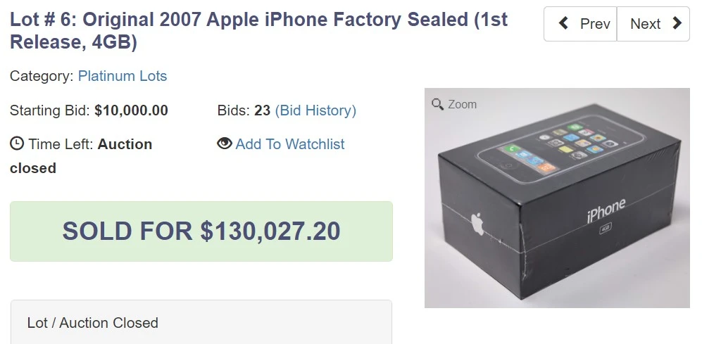The image size is (702, 344).
Task: Click the magnifier icon on product photo
Action: (438, 104)
